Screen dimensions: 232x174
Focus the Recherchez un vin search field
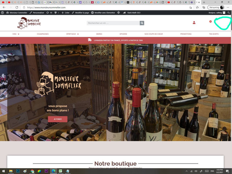[x=113, y=23]
